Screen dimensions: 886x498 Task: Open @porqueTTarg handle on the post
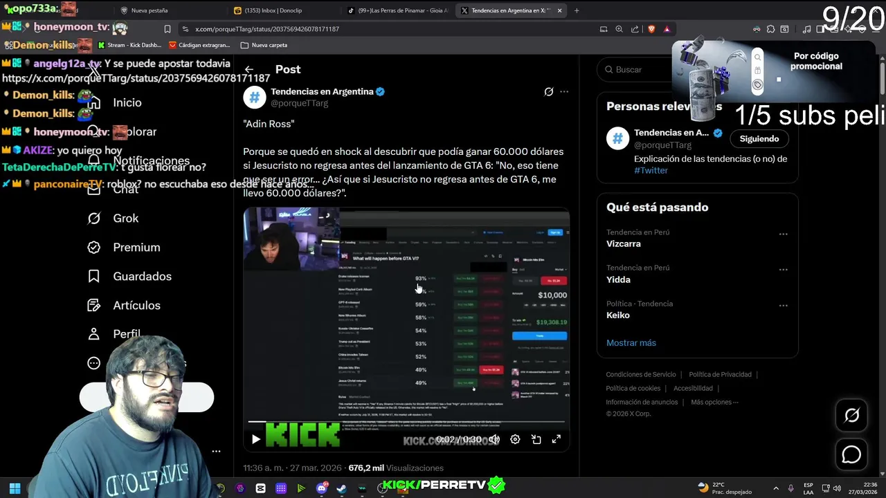[x=299, y=103]
